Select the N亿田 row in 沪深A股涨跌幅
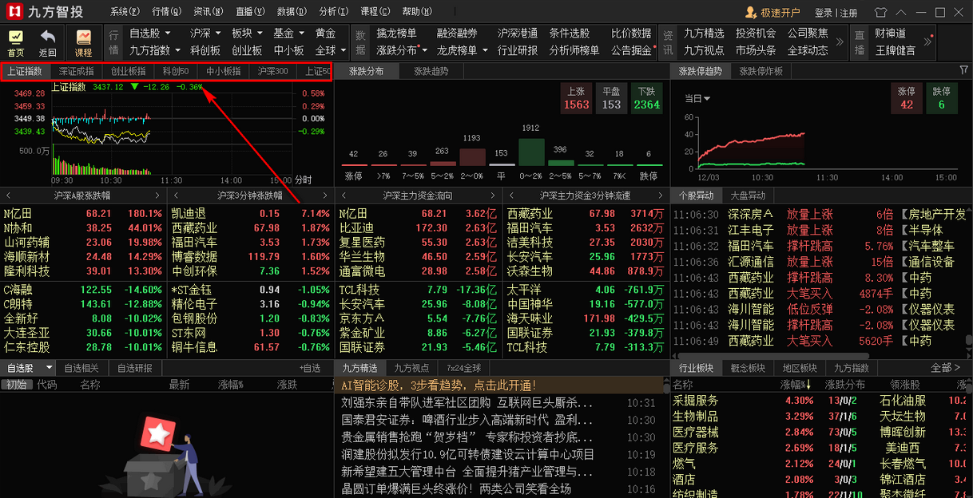 (84, 214)
